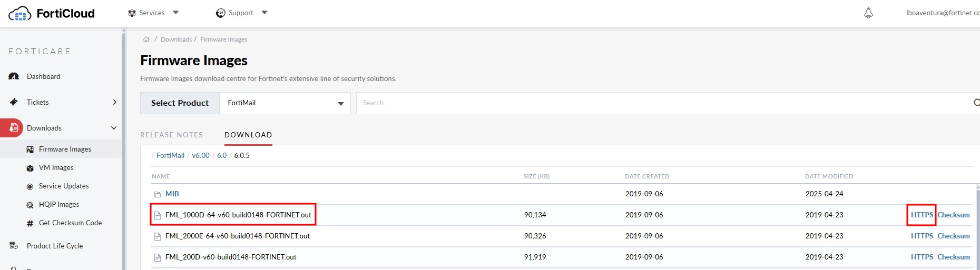The width and height of the screenshot is (980, 270).
Task: Expand the Tickets submenu arrow
Action: point(115,102)
